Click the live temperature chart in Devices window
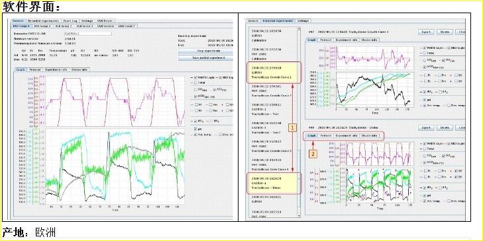Image resolution: width=483 pixels, height=241 pixels. (x=115, y=101)
